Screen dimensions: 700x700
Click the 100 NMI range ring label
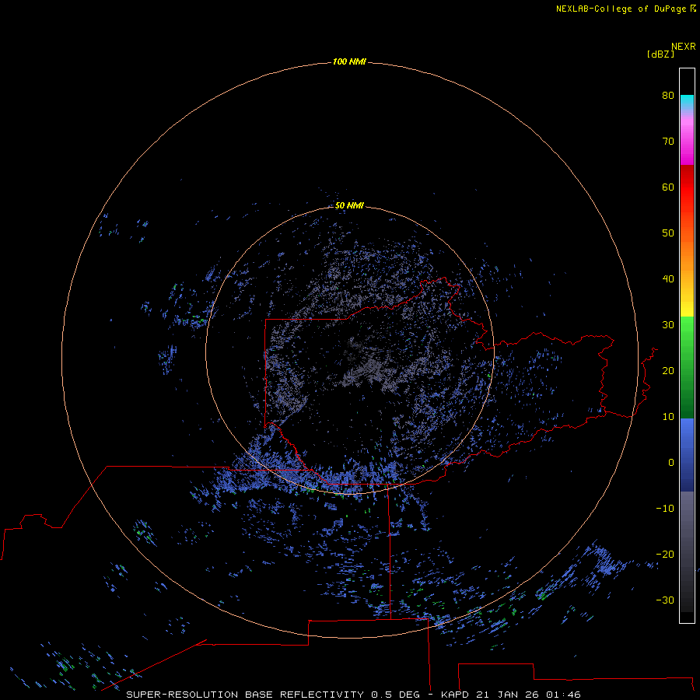click(349, 61)
